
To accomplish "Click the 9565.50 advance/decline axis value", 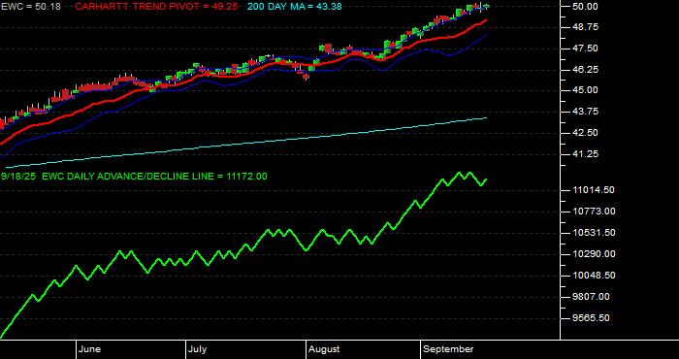I will [591, 318].
